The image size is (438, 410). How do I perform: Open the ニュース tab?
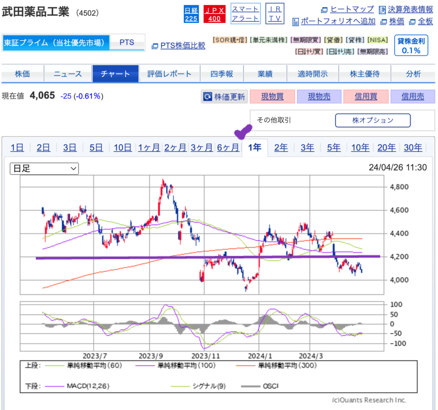[68, 74]
